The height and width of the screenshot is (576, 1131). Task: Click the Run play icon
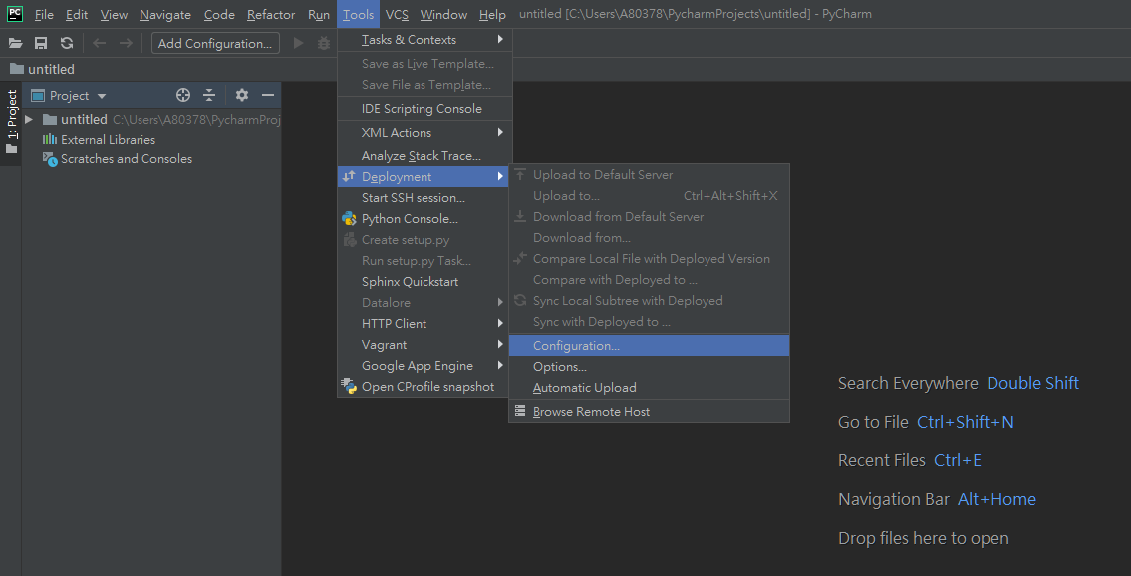tap(299, 43)
